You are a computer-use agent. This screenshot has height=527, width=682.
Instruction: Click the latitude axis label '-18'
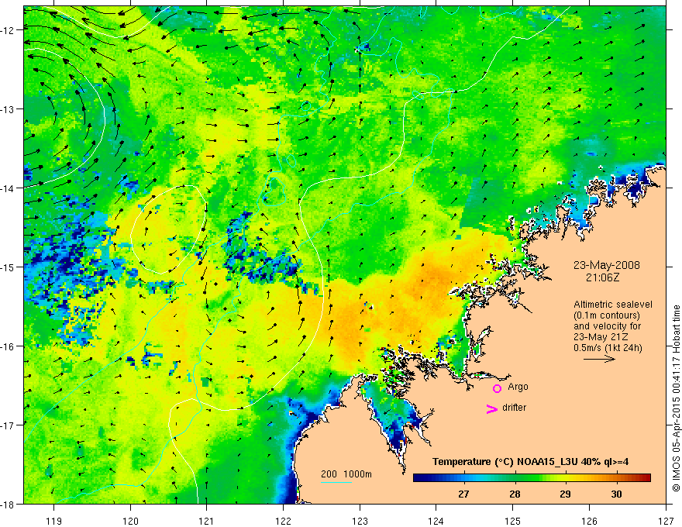pos(9,505)
